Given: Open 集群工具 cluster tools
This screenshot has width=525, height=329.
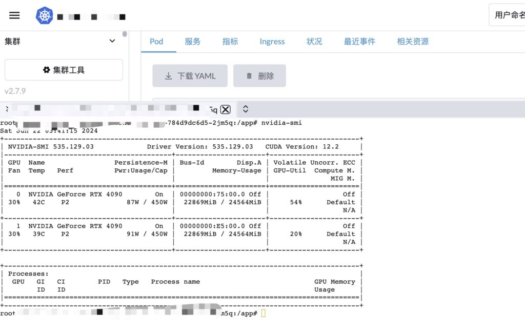Looking at the screenshot, I should (x=64, y=70).
